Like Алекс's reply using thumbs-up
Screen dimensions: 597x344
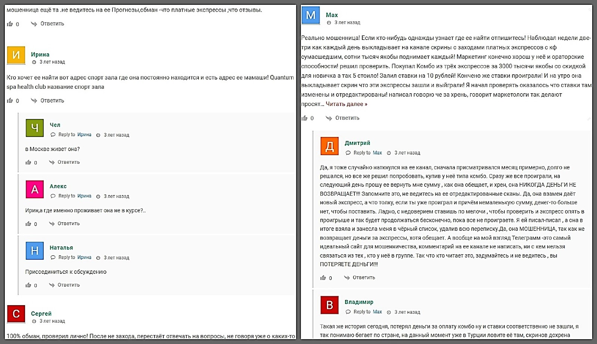[x=28, y=224]
